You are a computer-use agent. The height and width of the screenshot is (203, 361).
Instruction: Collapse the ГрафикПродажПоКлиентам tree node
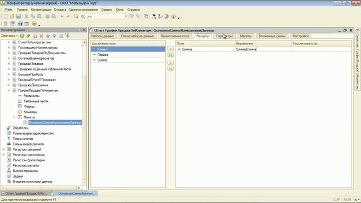(9, 90)
